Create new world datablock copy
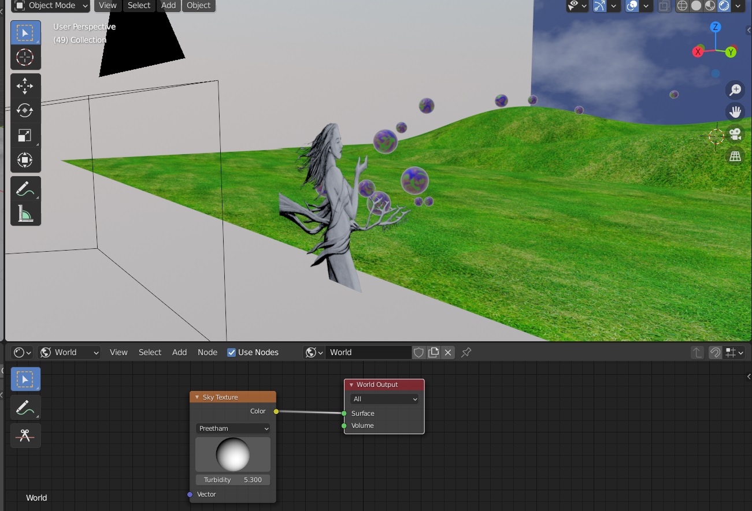This screenshot has height=511, width=752. pos(434,352)
